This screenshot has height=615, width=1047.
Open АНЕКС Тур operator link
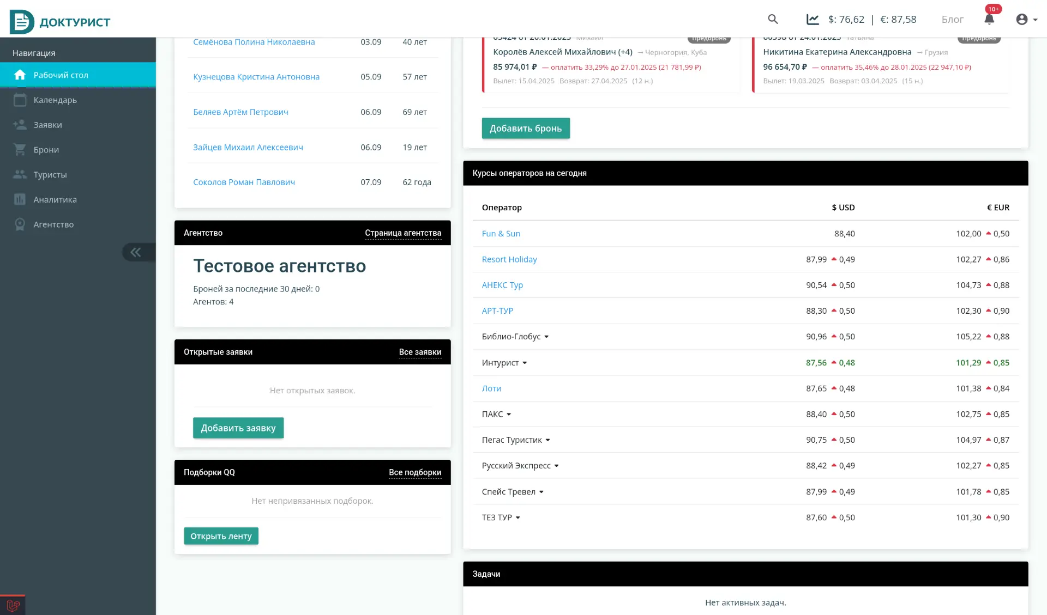coord(502,285)
